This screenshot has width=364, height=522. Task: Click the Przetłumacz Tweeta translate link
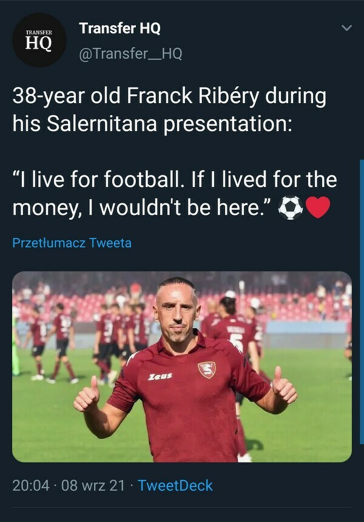coord(72,243)
